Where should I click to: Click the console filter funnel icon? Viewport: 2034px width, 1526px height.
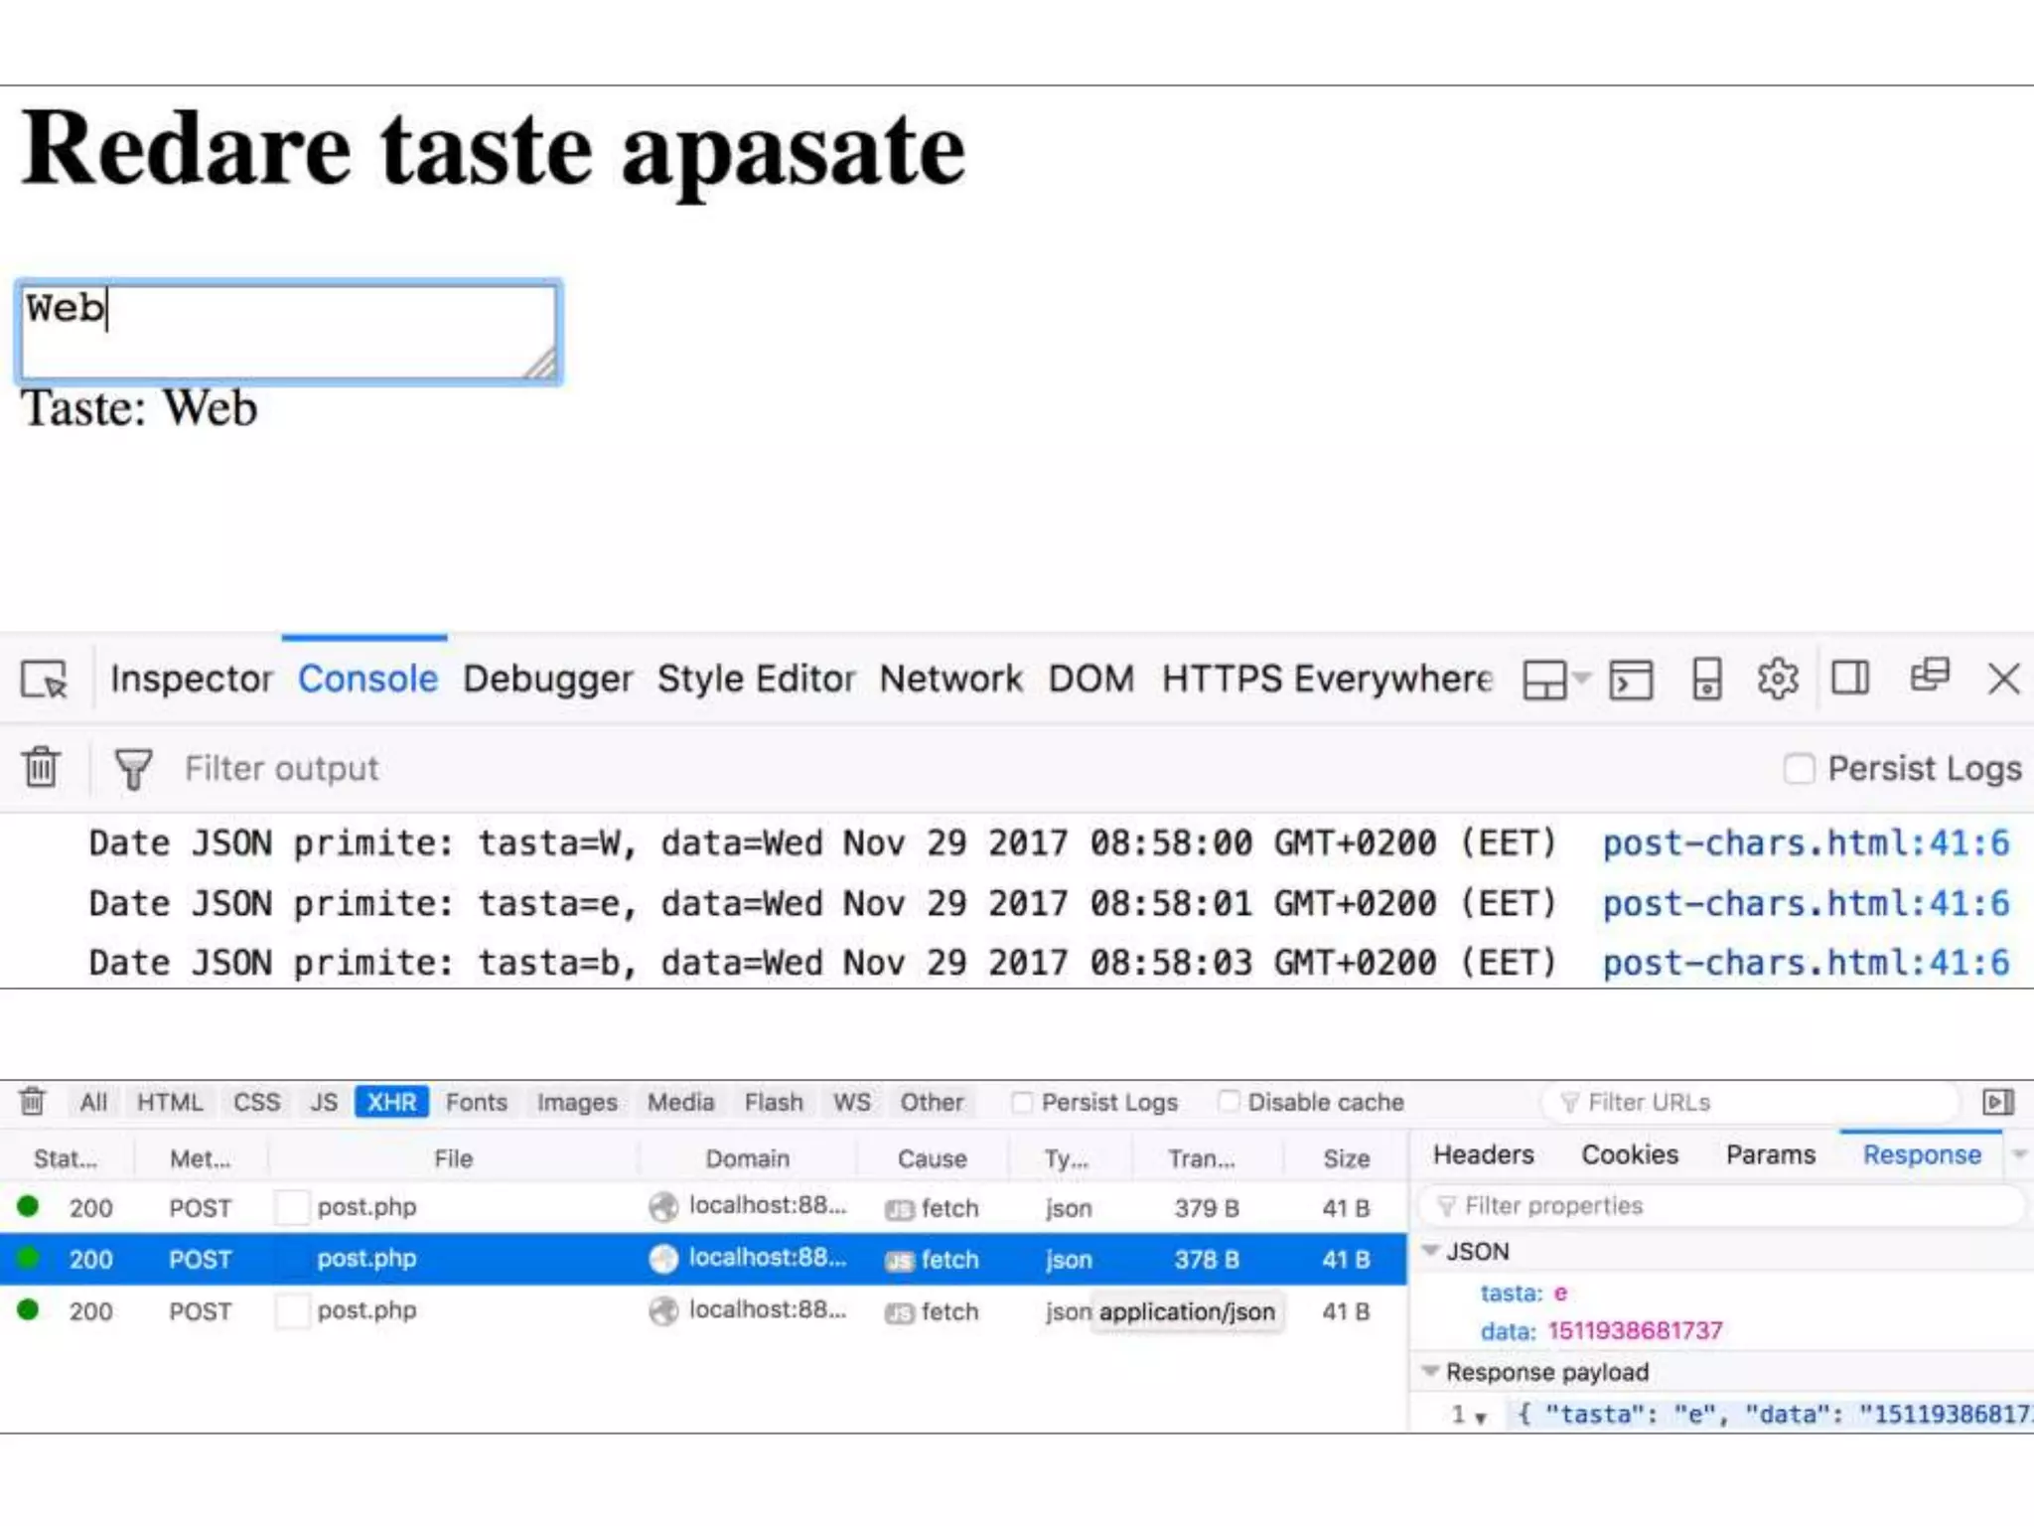click(x=133, y=768)
